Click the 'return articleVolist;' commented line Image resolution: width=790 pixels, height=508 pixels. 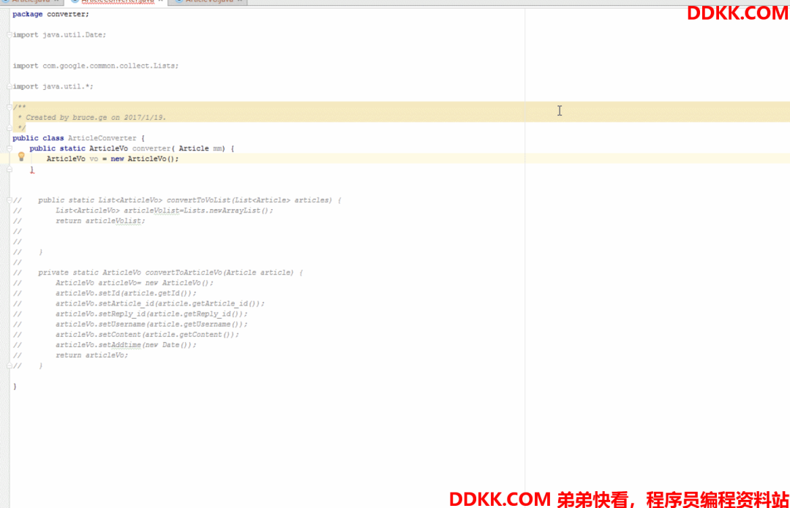(x=100, y=221)
